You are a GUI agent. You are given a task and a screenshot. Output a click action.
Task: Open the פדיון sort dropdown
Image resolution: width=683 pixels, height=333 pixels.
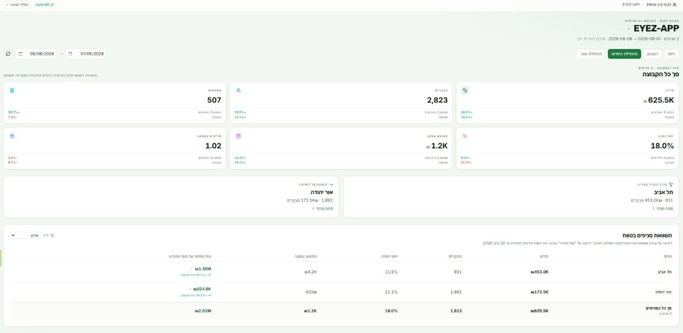point(26,235)
